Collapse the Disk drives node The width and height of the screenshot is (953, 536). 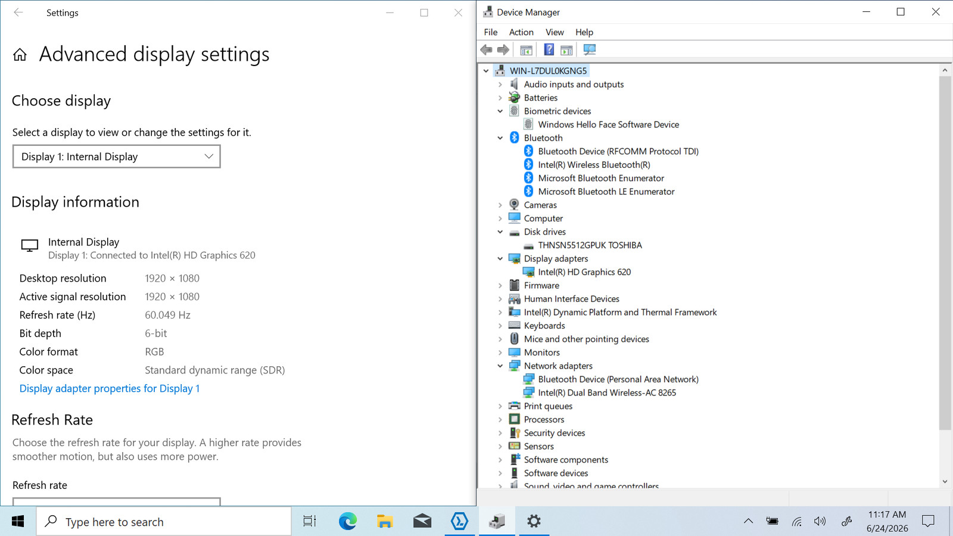500,232
